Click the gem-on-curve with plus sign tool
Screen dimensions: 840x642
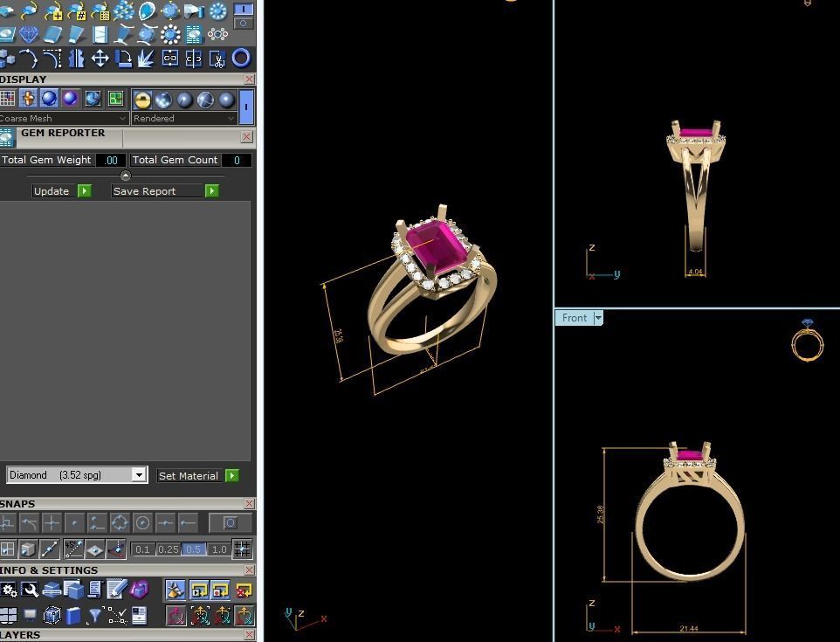click(52, 10)
